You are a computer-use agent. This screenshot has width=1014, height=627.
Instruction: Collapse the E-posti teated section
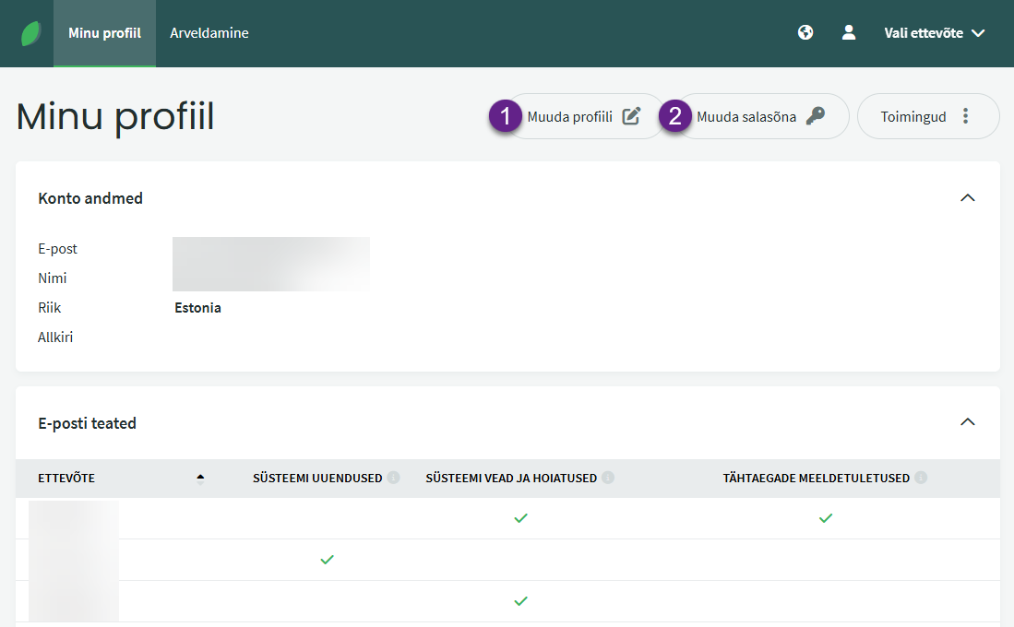(x=967, y=422)
